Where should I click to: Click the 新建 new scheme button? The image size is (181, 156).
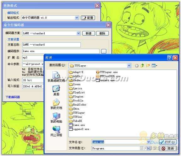(x=89, y=34)
